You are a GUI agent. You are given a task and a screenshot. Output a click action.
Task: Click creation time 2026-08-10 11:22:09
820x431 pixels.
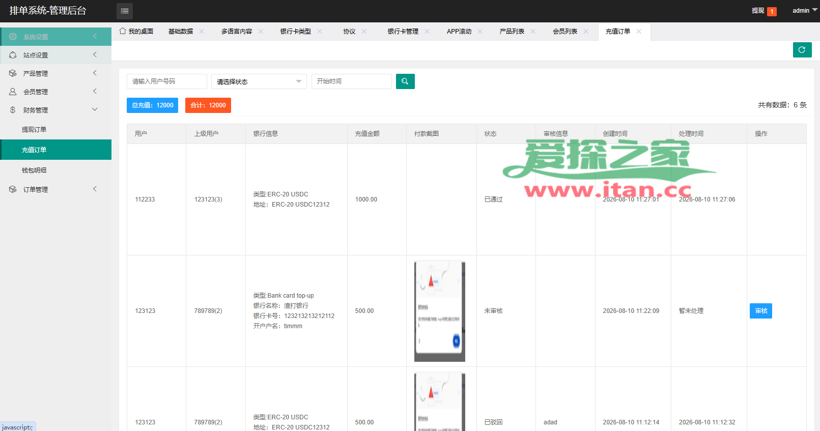[631, 311]
